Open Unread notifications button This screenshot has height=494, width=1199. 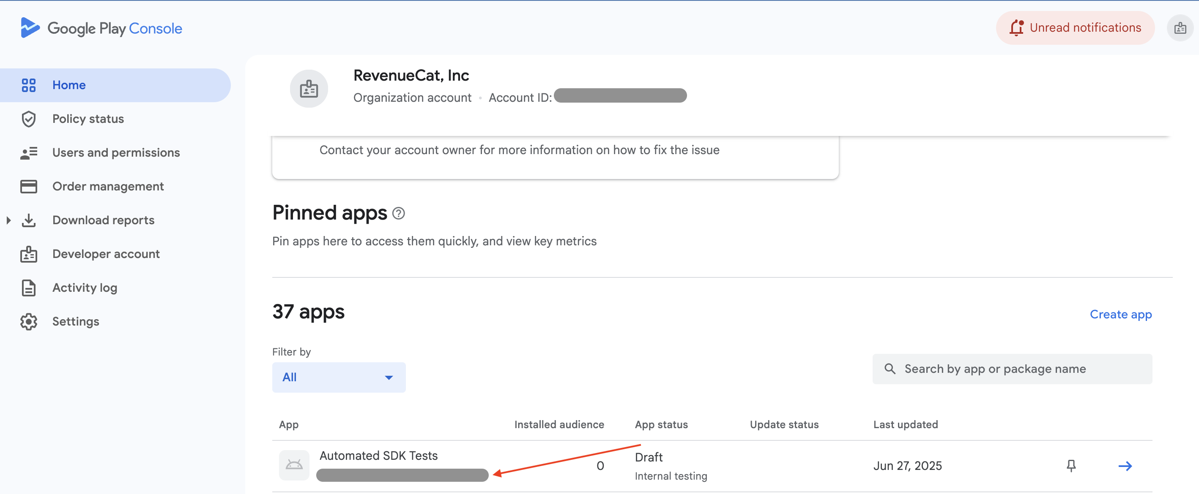pos(1075,28)
